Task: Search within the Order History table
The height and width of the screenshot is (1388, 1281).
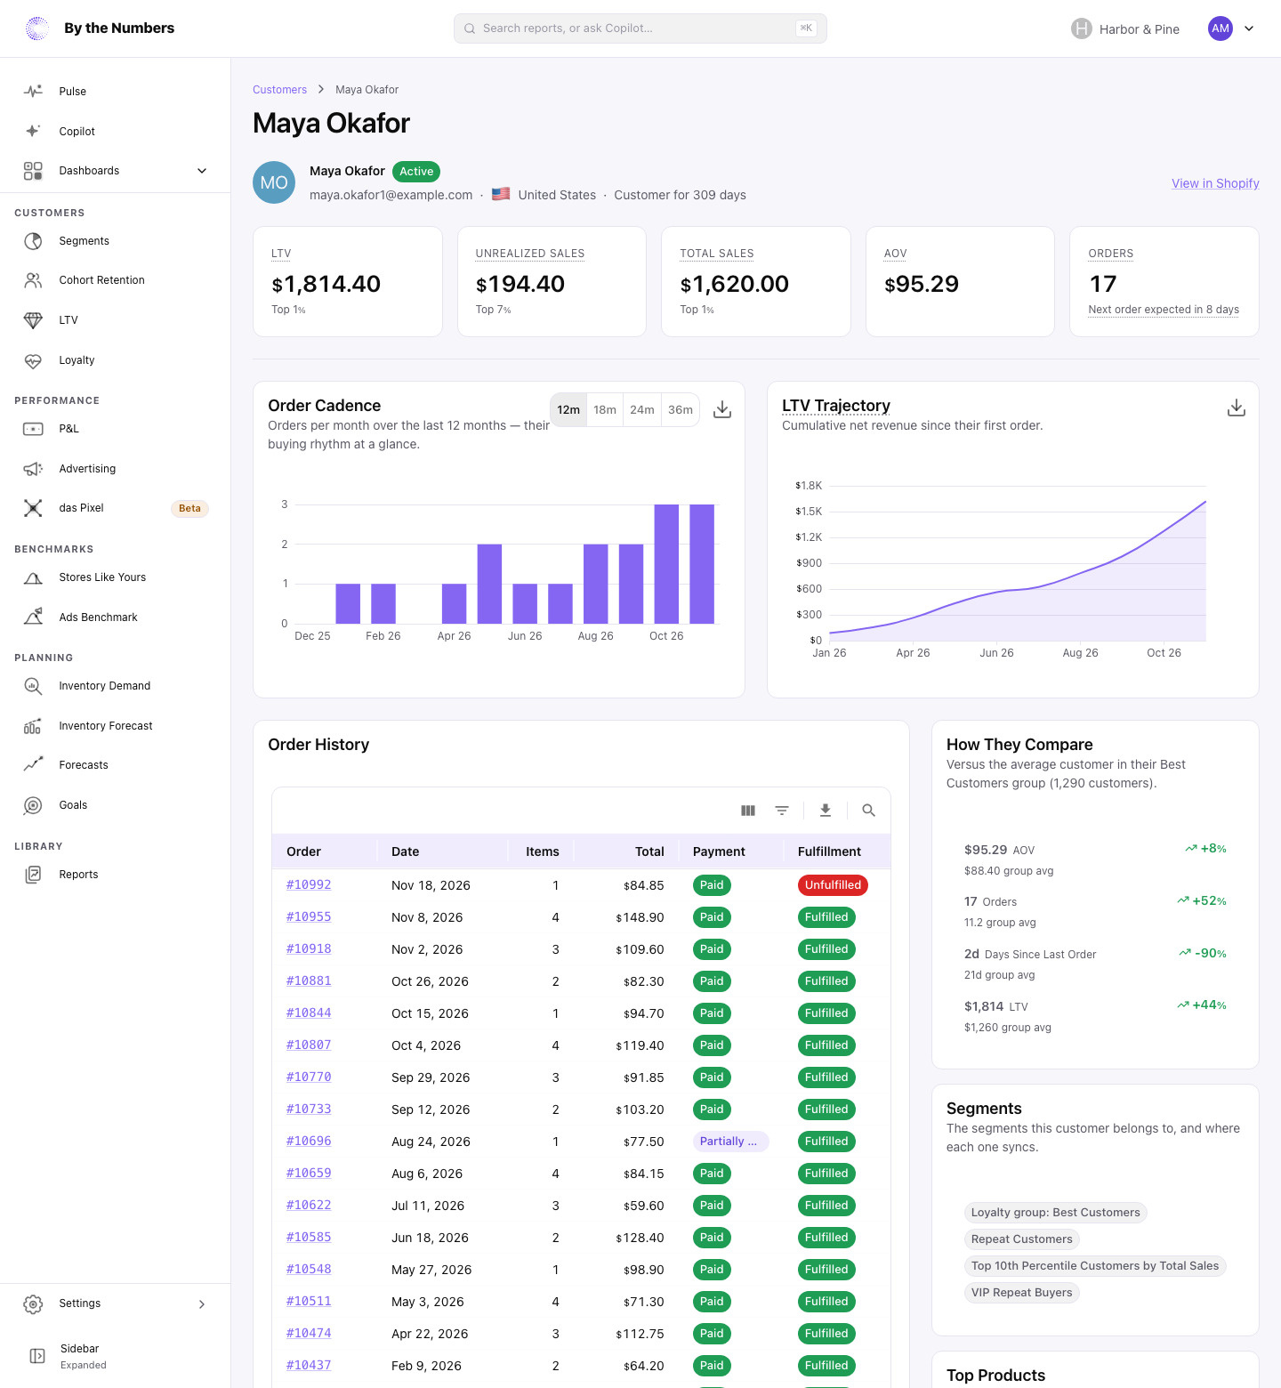Action: [x=869, y=811]
